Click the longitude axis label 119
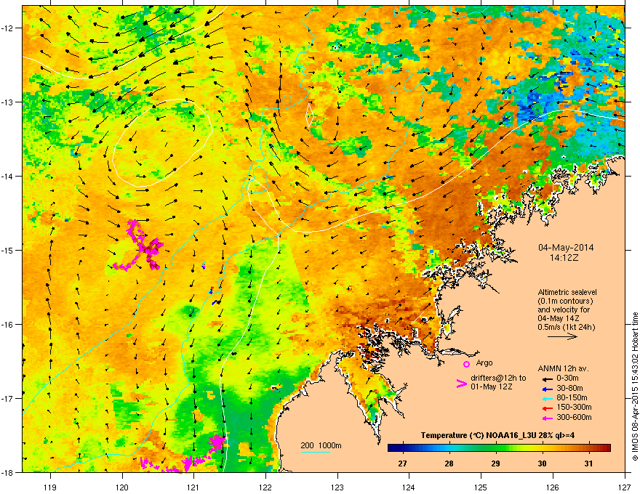Image resolution: width=640 pixels, height=494 pixels. tap(50, 487)
